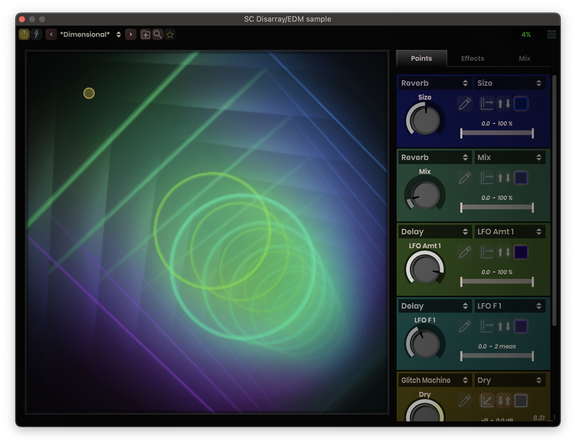The width and height of the screenshot is (576, 445).
Task: Open the preset search magnifier
Action: [x=157, y=34]
